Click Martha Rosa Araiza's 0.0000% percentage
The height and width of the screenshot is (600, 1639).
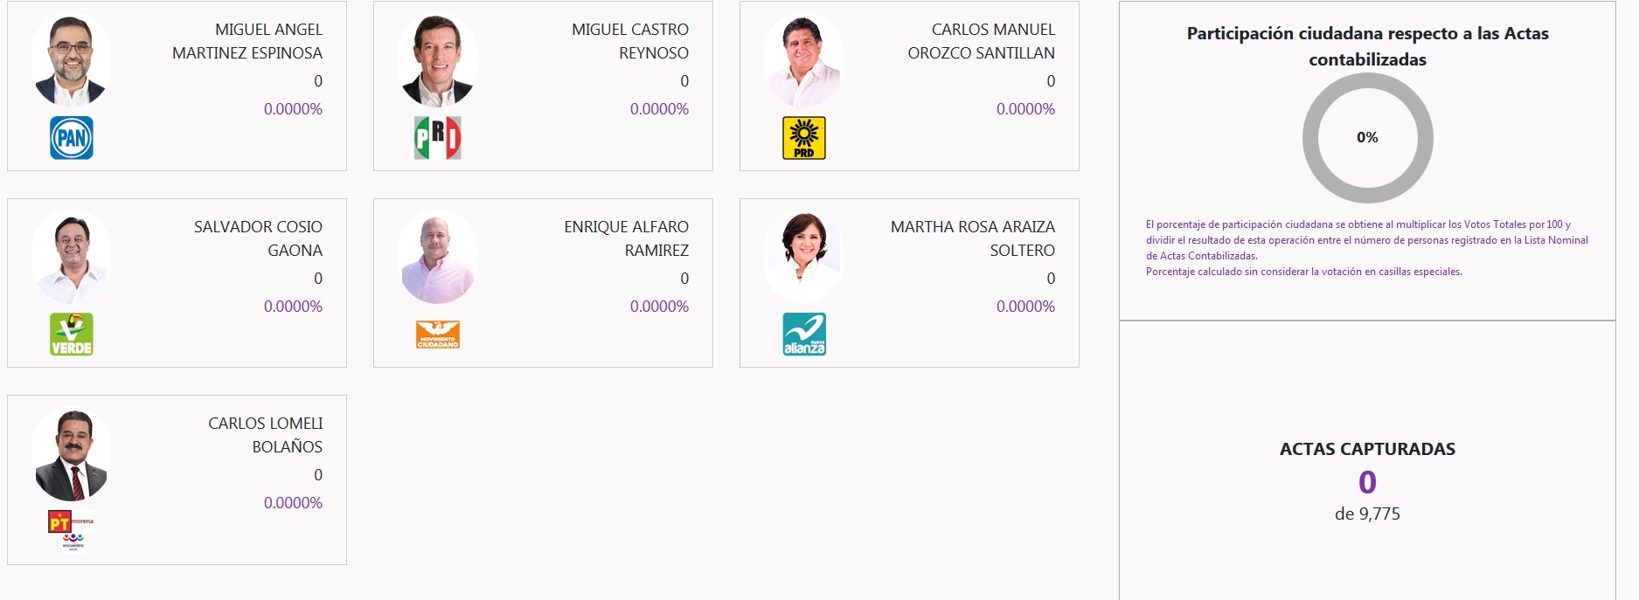1025,307
